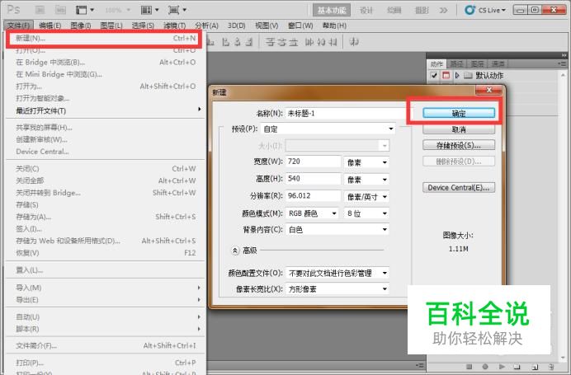Click trash delete icon in Actions panel
The image size is (571, 375).
coord(551,367)
